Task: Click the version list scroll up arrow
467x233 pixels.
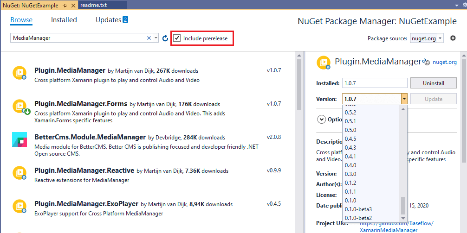Action: coord(403,109)
